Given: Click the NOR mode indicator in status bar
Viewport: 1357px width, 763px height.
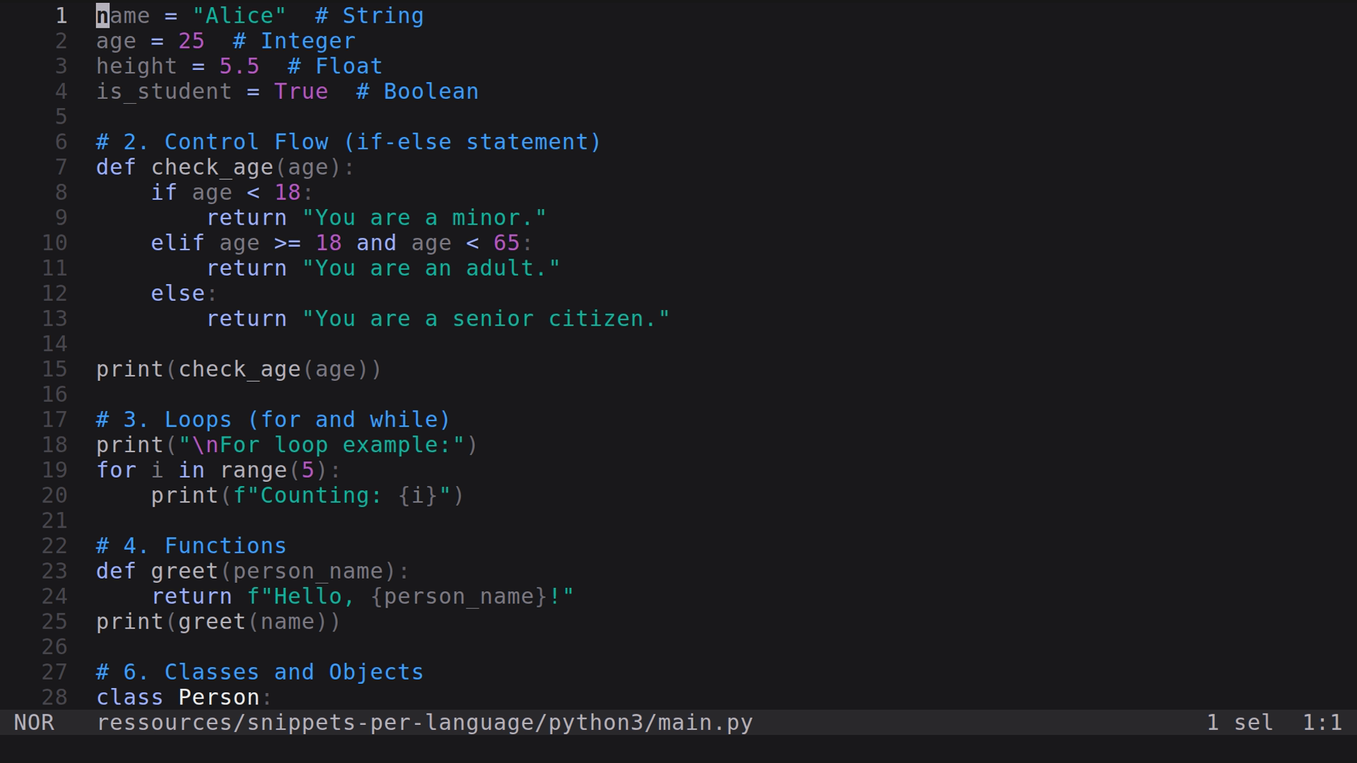Looking at the screenshot, I should pos(34,723).
